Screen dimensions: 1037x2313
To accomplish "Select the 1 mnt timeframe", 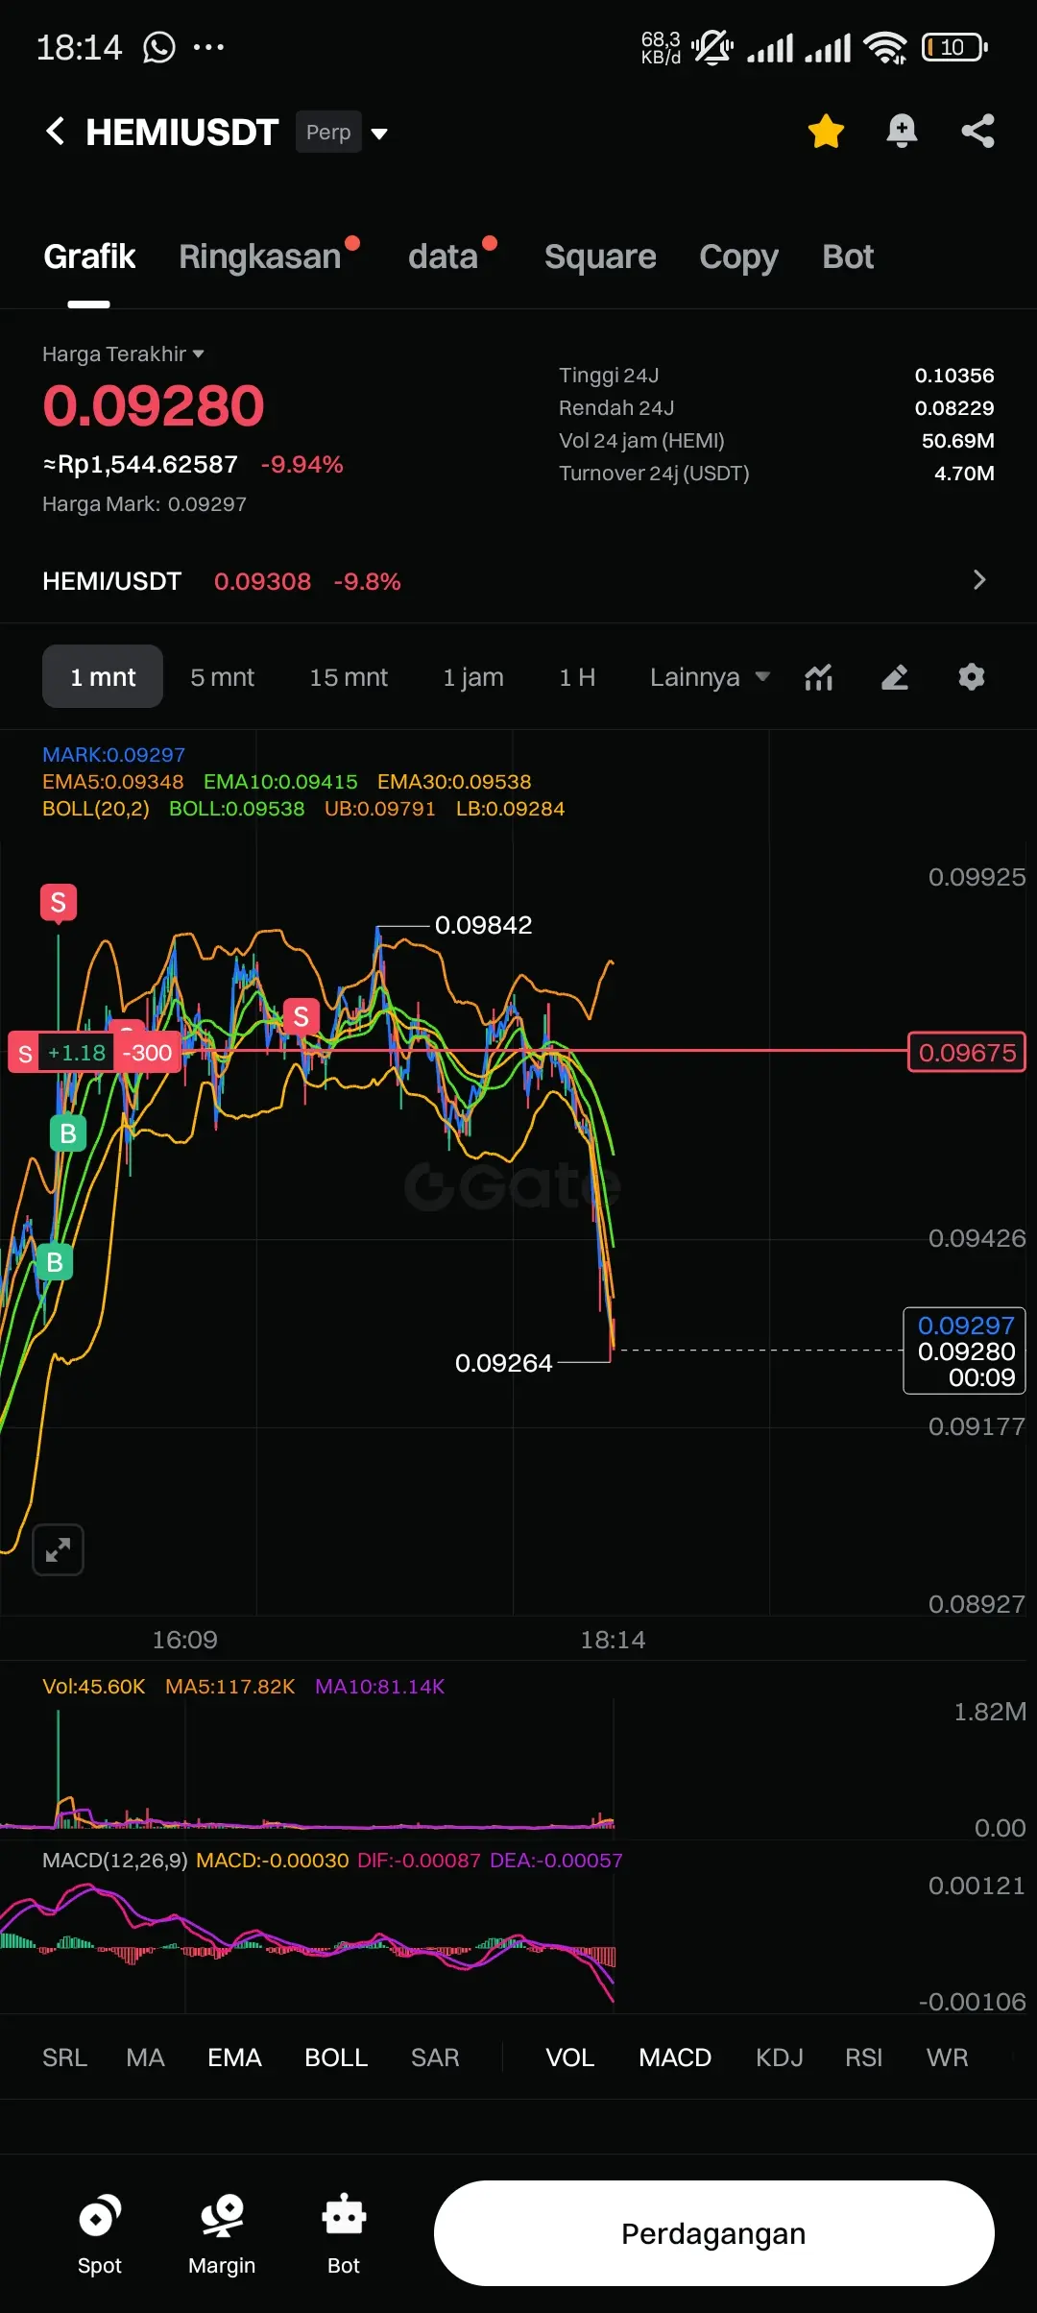I will (103, 677).
